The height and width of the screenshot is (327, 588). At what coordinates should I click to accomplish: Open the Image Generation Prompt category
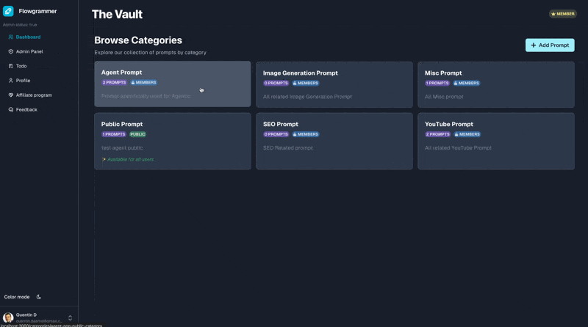[x=334, y=84]
